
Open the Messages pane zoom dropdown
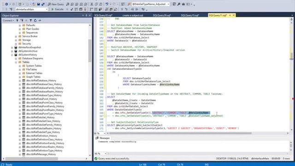click(105, 154)
